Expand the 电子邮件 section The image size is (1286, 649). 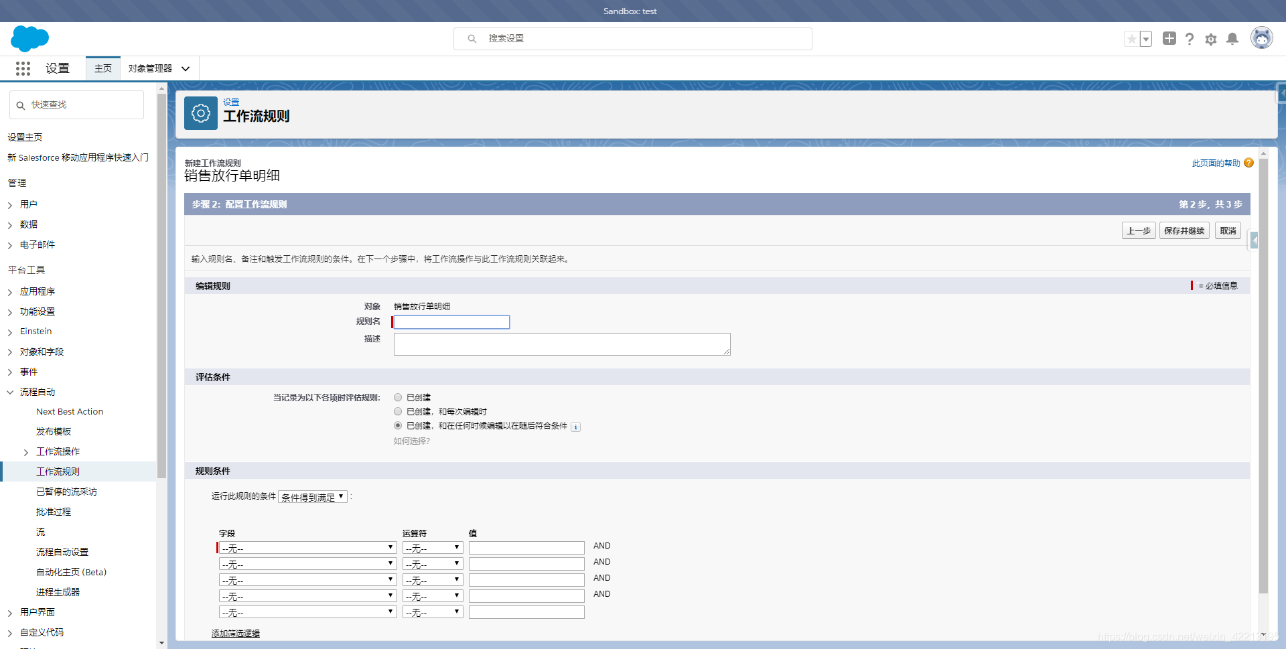click(10, 245)
